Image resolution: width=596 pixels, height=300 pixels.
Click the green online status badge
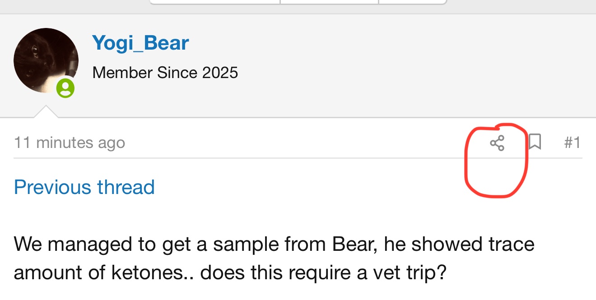coord(65,88)
